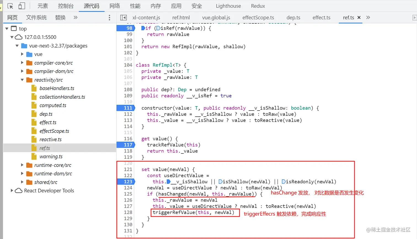Viewport: 417px width, 239px height.
Task: Collapse the vue-next-3.2.37/packages folder
Action: 17,46
